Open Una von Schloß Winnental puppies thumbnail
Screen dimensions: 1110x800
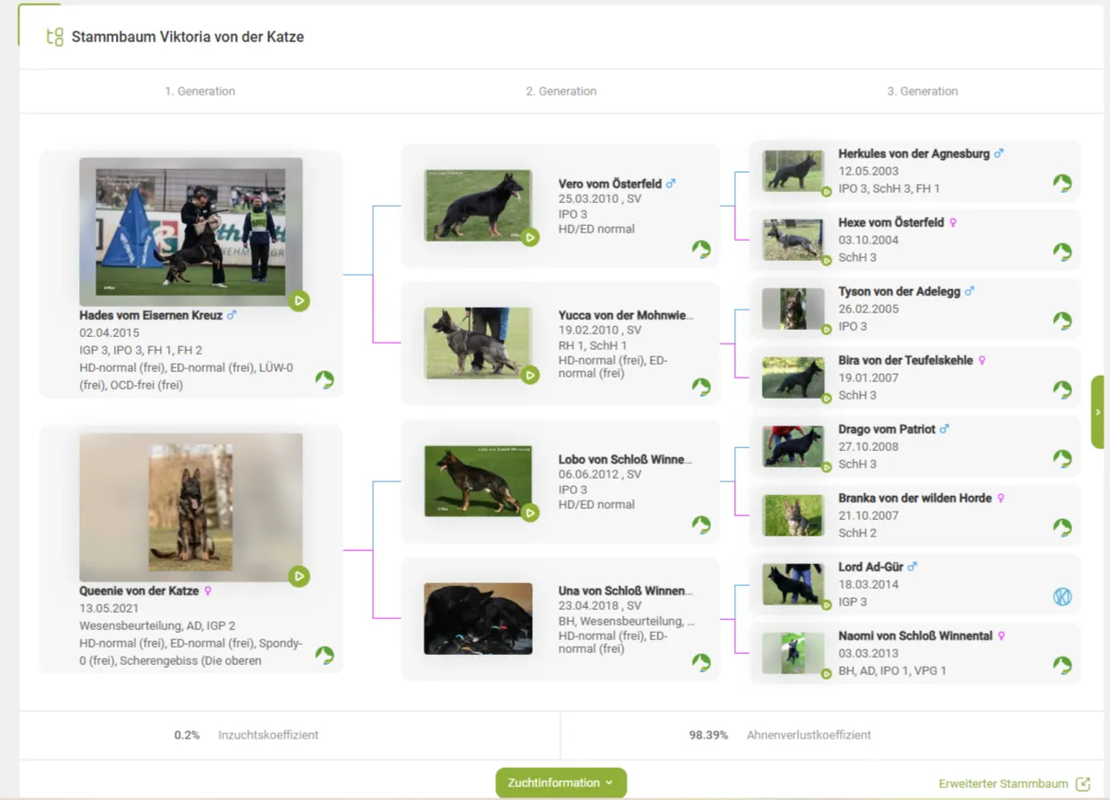478,618
